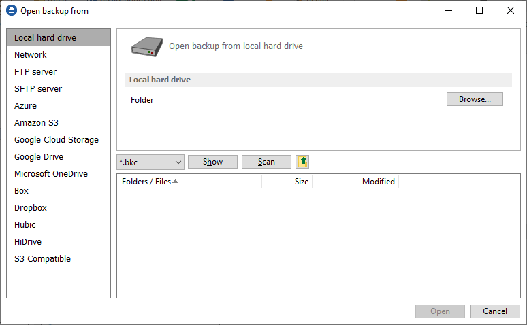
Task: Click the green up-folder arrow icon
Action: pyautogui.click(x=302, y=162)
